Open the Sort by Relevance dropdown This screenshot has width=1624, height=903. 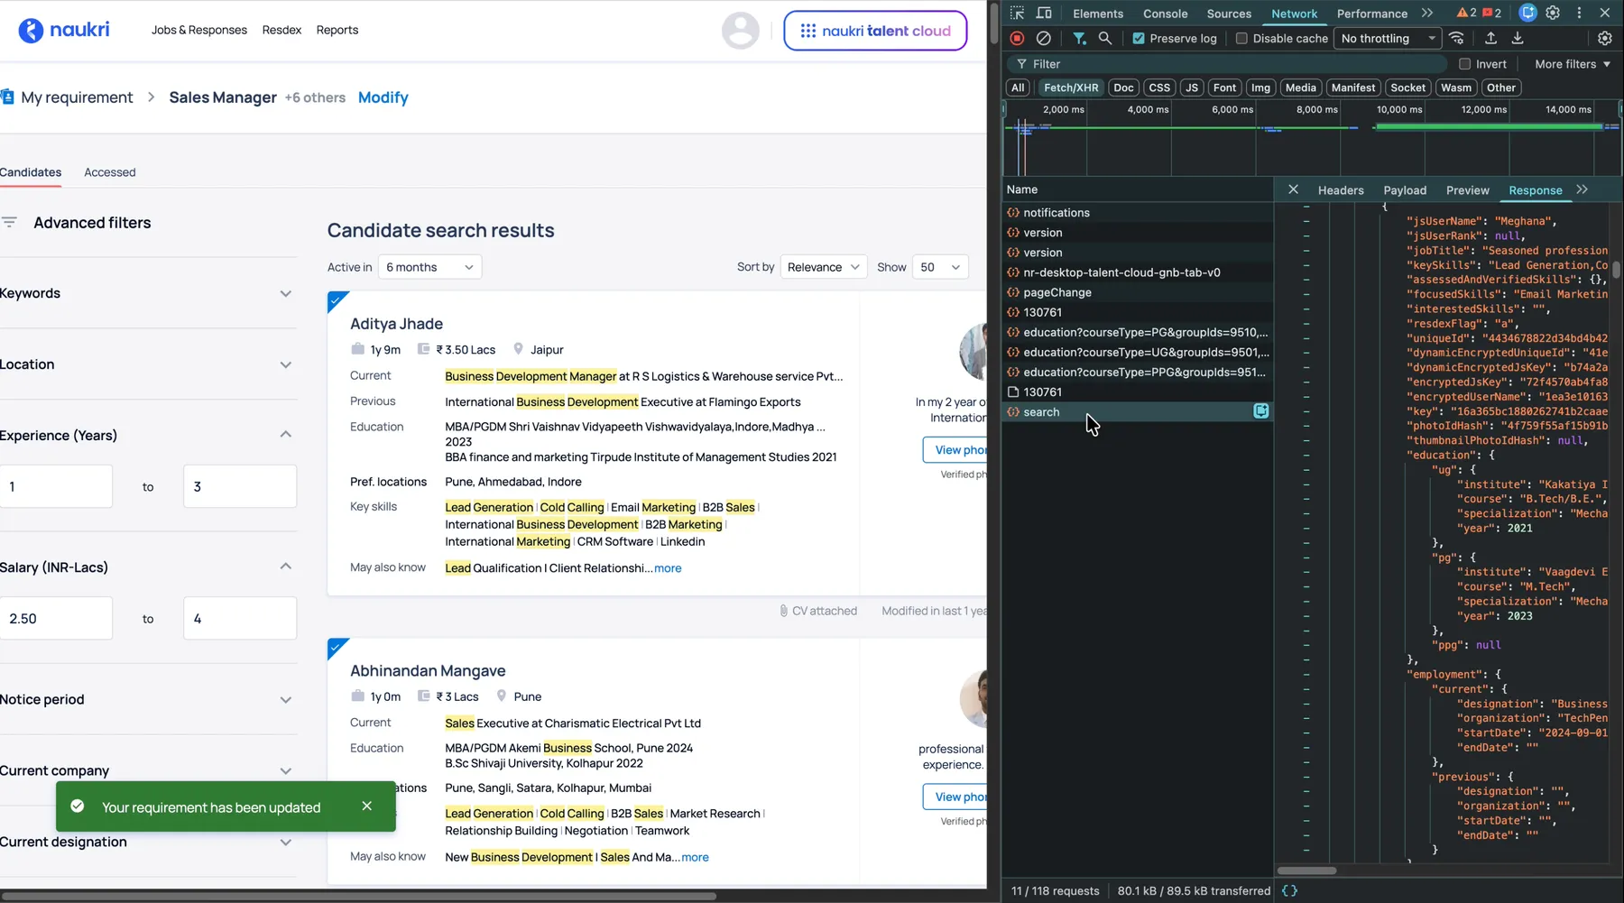pyautogui.click(x=824, y=267)
